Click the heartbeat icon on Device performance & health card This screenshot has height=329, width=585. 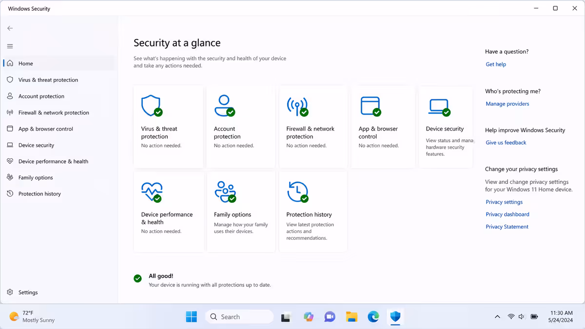pos(151,192)
